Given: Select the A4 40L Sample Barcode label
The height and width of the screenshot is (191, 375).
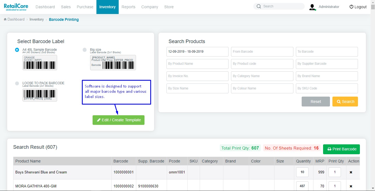Looking at the screenshot, I should (x=17, y=50).
